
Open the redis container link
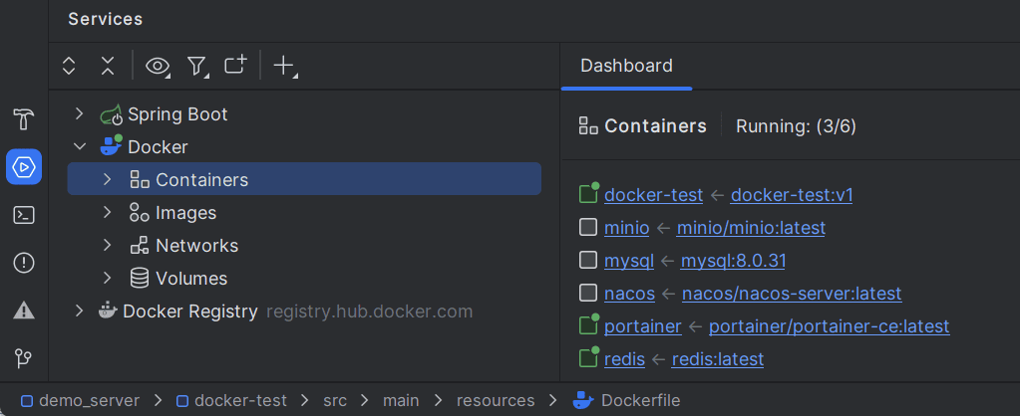(624, 358)
